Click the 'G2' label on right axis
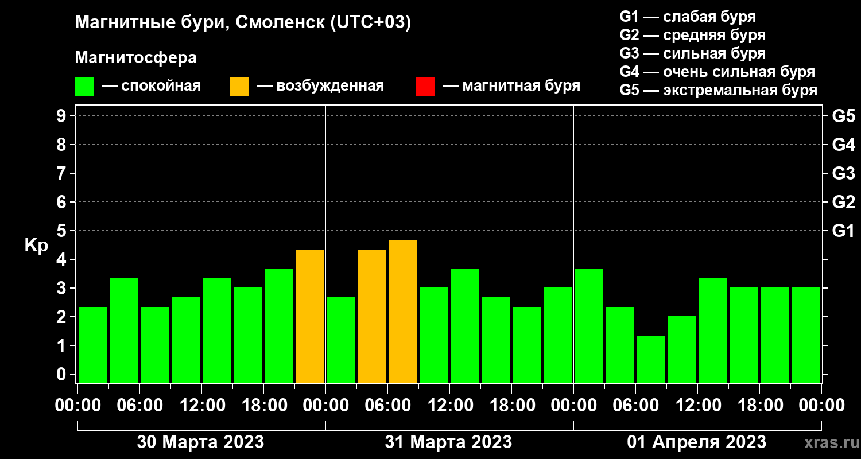Viewport: 861px width, 459px height. point(843,203)
